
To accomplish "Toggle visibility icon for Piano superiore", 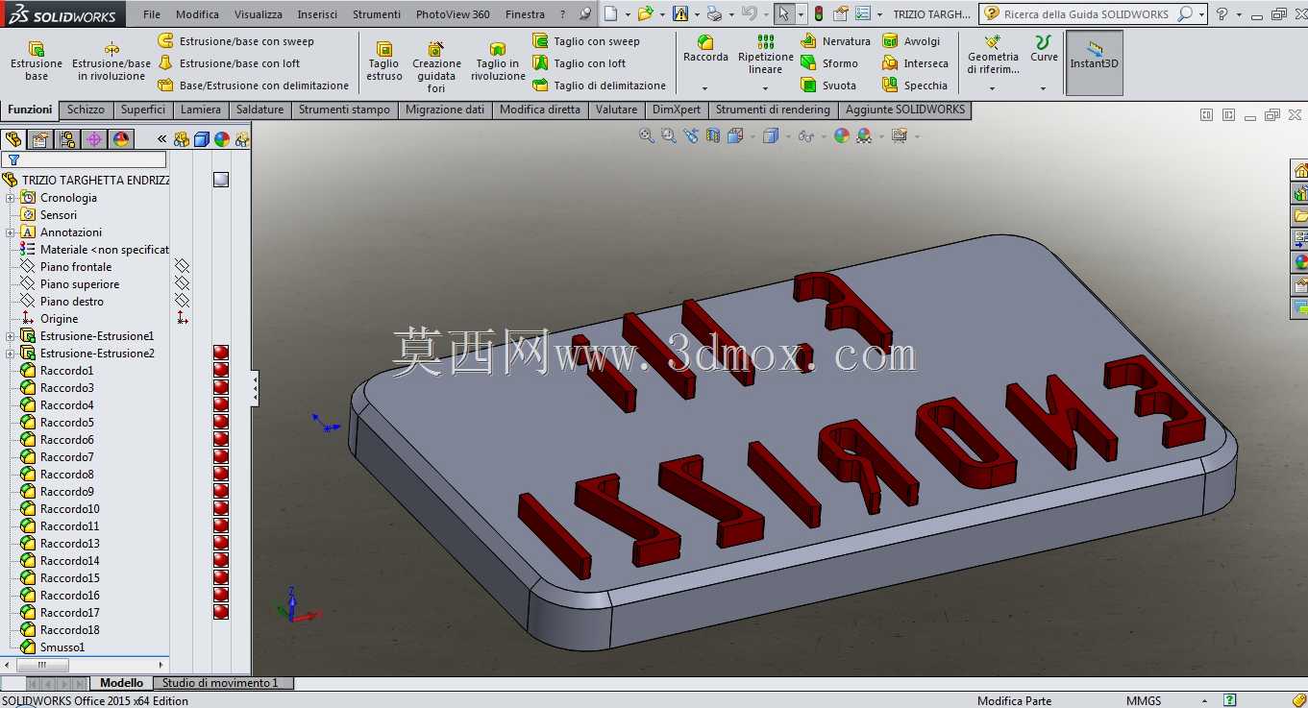I will pos(182,283).
